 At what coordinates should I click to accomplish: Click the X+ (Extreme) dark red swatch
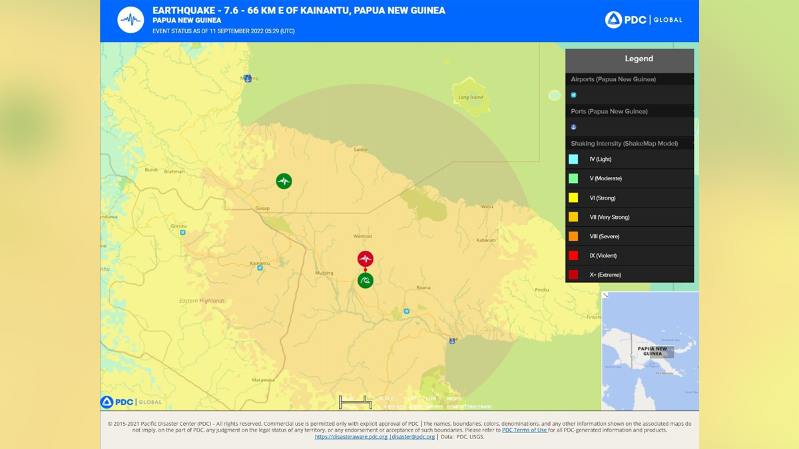point(573,275)
